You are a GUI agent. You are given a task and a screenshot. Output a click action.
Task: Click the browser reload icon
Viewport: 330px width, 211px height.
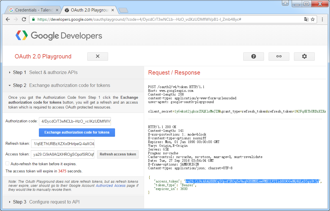pyautogui.click(x=24, y=19)
